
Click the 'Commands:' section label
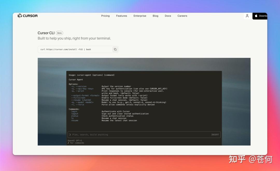pyautogui.click(x=74, y=109)
